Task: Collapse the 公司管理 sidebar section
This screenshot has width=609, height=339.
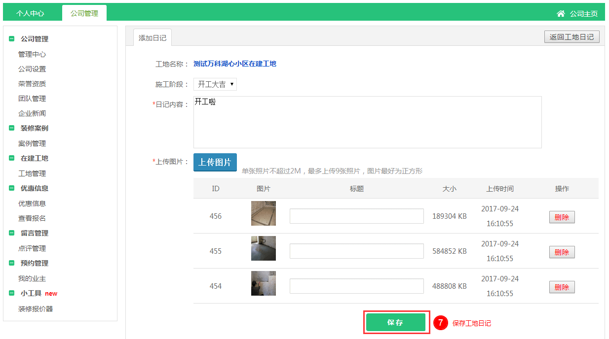Action: click(12, 39)
